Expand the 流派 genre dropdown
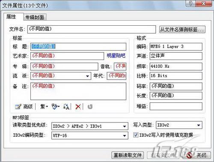The image size is (214, 162). point(88,76)
